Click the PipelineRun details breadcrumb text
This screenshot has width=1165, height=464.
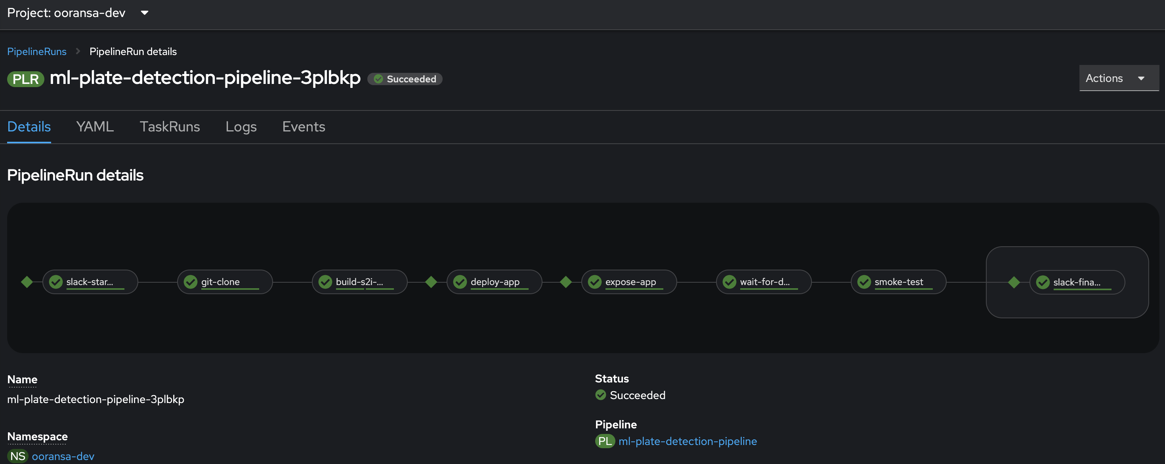[133, 51]
